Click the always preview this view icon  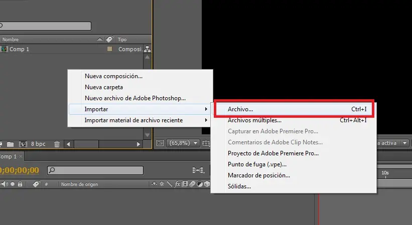[x=160, y=143]
